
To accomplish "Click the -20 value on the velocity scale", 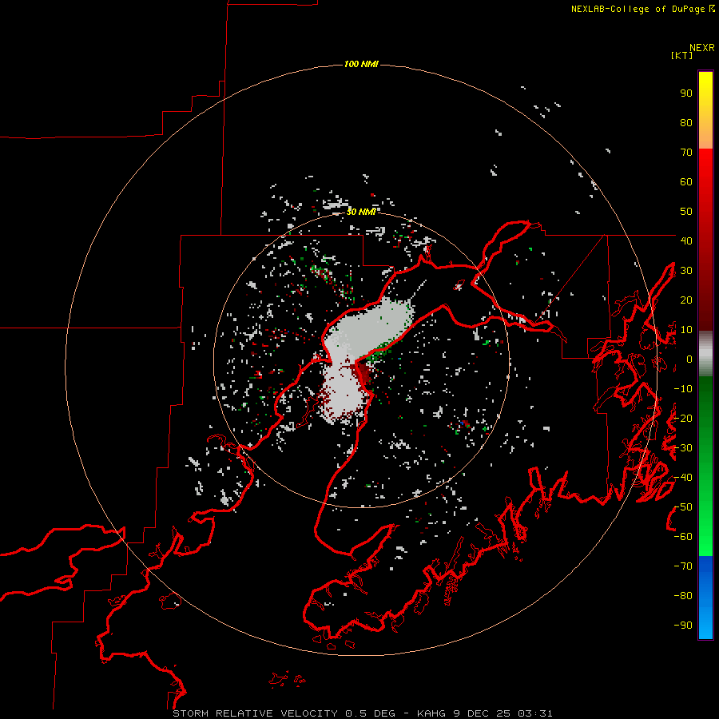I will click(x=683, y=418).
